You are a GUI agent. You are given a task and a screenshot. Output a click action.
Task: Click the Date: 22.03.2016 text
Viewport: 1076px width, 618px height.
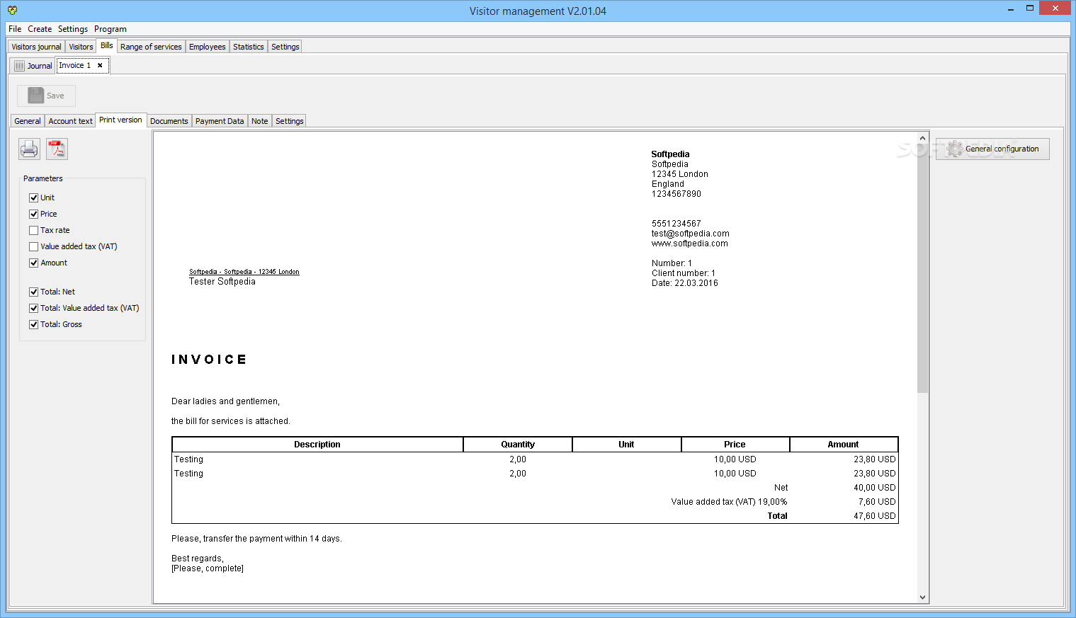[685, 283]
